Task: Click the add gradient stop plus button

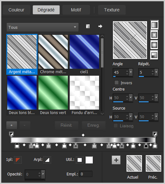Action: pyautogui.click(x=12, y=125)
